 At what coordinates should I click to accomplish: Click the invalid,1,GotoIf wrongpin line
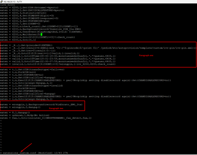pos(58,64)
